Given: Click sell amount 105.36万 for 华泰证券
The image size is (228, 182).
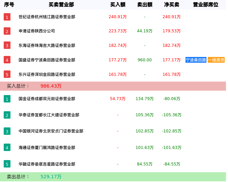Looking at the screenshot, I should click(x=145, y=115).
